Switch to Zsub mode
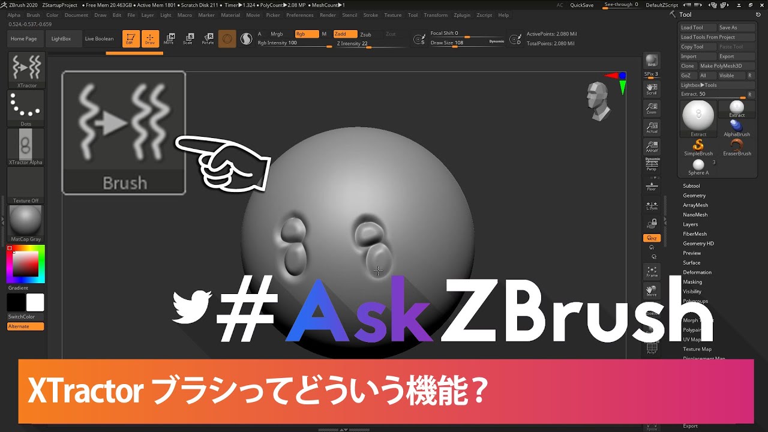Image resolution: width=768 pixels, height=432 pixels. [366, 34]
